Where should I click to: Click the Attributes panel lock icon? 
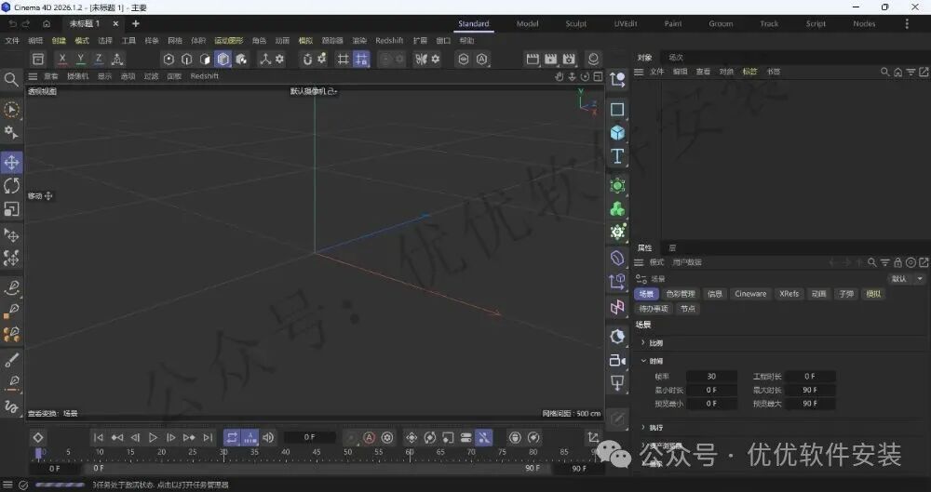[897, 261]
